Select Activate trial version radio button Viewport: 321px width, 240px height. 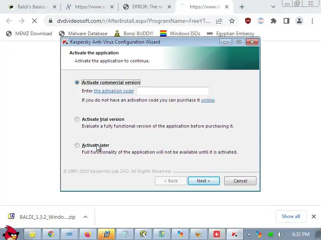(77, 119)
